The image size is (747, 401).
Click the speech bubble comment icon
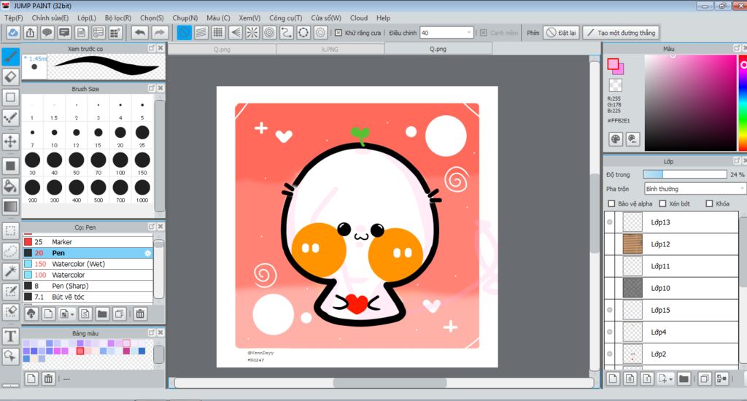[x=47, y=33]
